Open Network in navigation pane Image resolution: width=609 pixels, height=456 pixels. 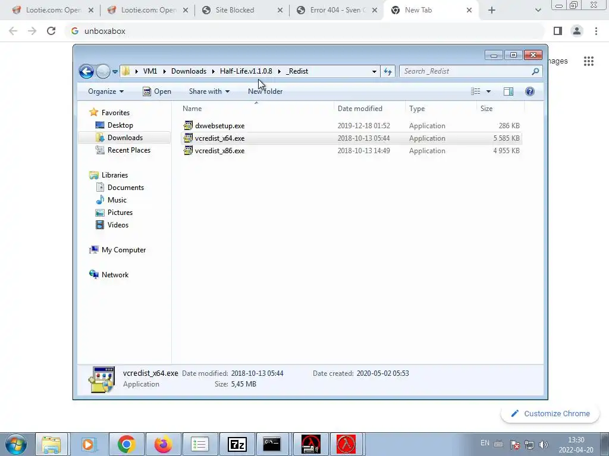pos(115,274)
